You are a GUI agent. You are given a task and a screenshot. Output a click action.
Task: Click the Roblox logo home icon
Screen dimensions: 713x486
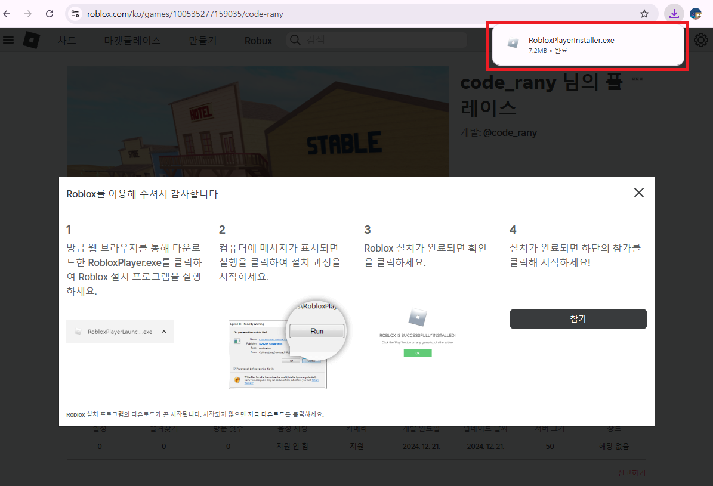tap(32, 40)
